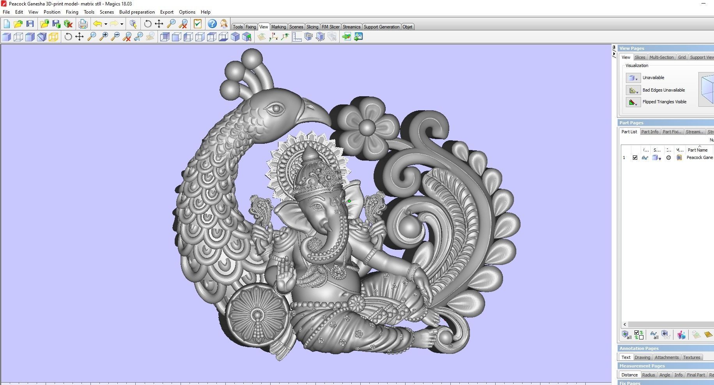This screenshot has height=385, width=714.
Task: Click the Open Project folder icon
Action: (x=18, y=24)
